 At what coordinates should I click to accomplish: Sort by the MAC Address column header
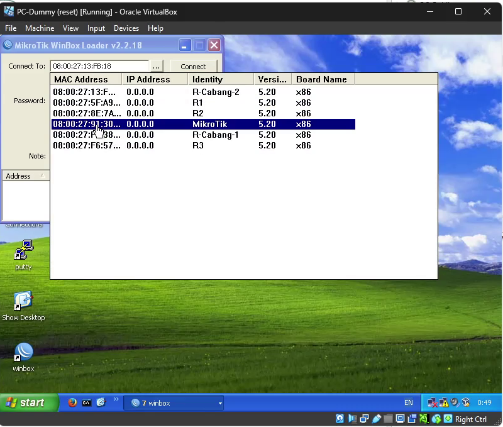click(86, 79)
